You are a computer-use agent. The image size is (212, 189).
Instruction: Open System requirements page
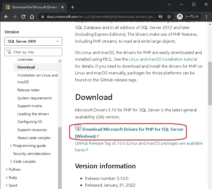35,98
